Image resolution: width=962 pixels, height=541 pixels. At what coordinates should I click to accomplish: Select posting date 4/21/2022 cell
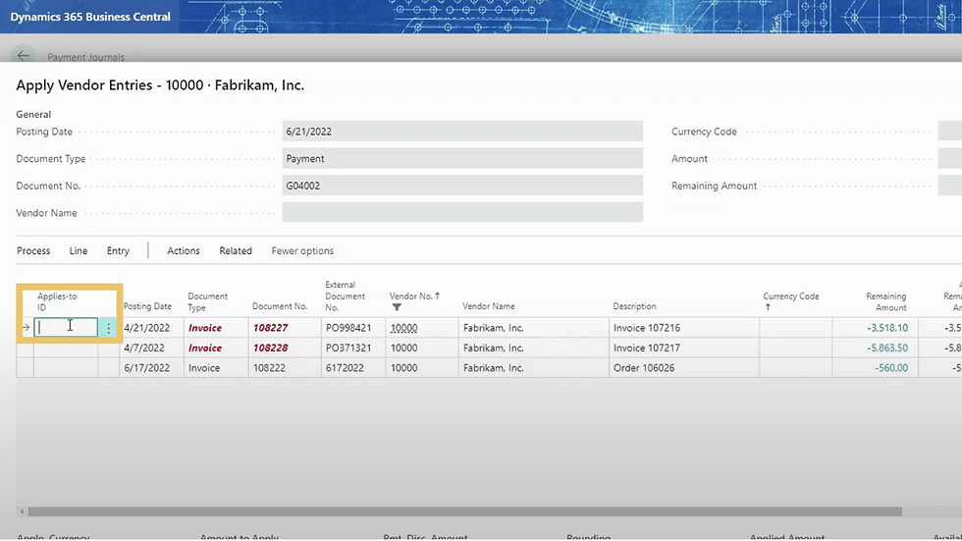coord(153,328)
